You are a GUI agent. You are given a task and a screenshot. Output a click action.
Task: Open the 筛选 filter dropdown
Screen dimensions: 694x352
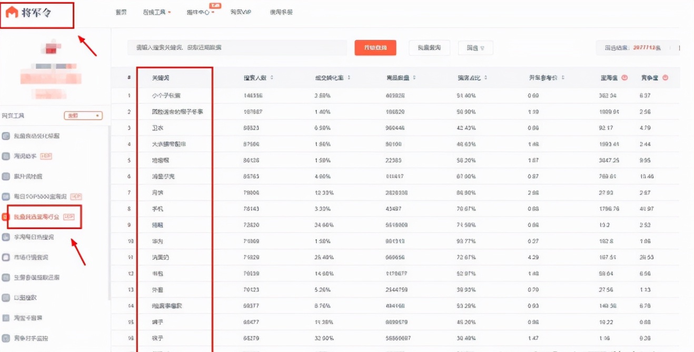(475, 47)
